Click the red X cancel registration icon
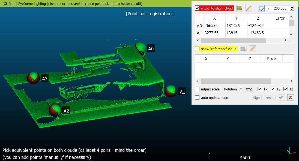299x161 pixels. tap(291, 98)
